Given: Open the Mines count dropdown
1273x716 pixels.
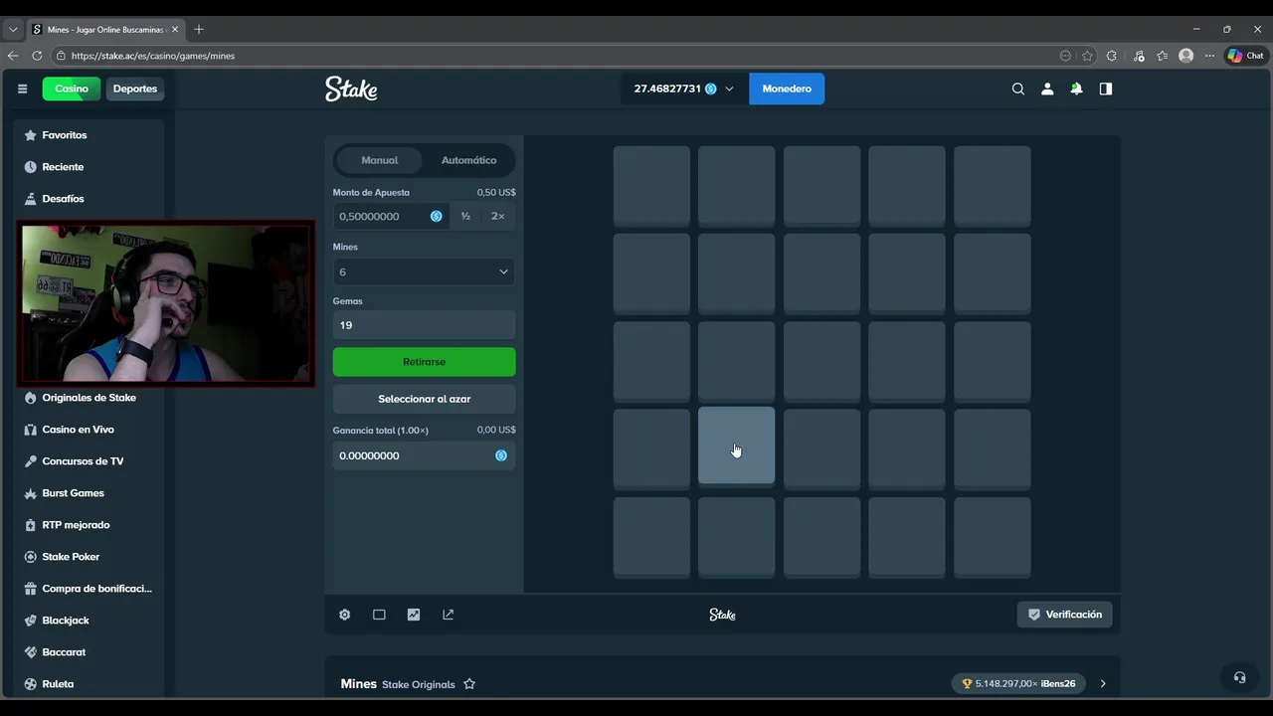Looking at the screenshot, I should pos(424,271).
